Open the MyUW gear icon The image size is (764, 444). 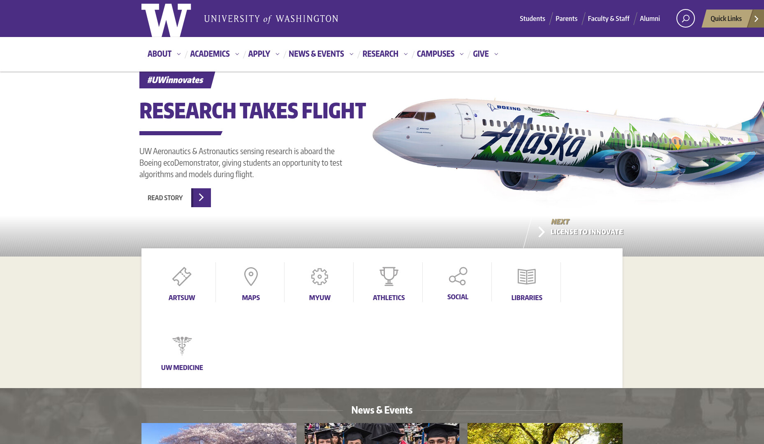tap(319, 277)
